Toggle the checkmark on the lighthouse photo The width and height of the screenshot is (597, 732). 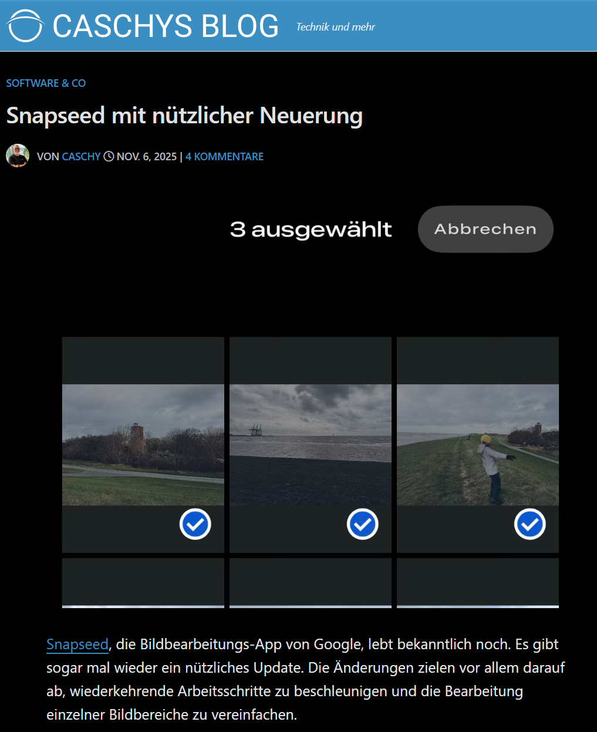coord(195,524)
